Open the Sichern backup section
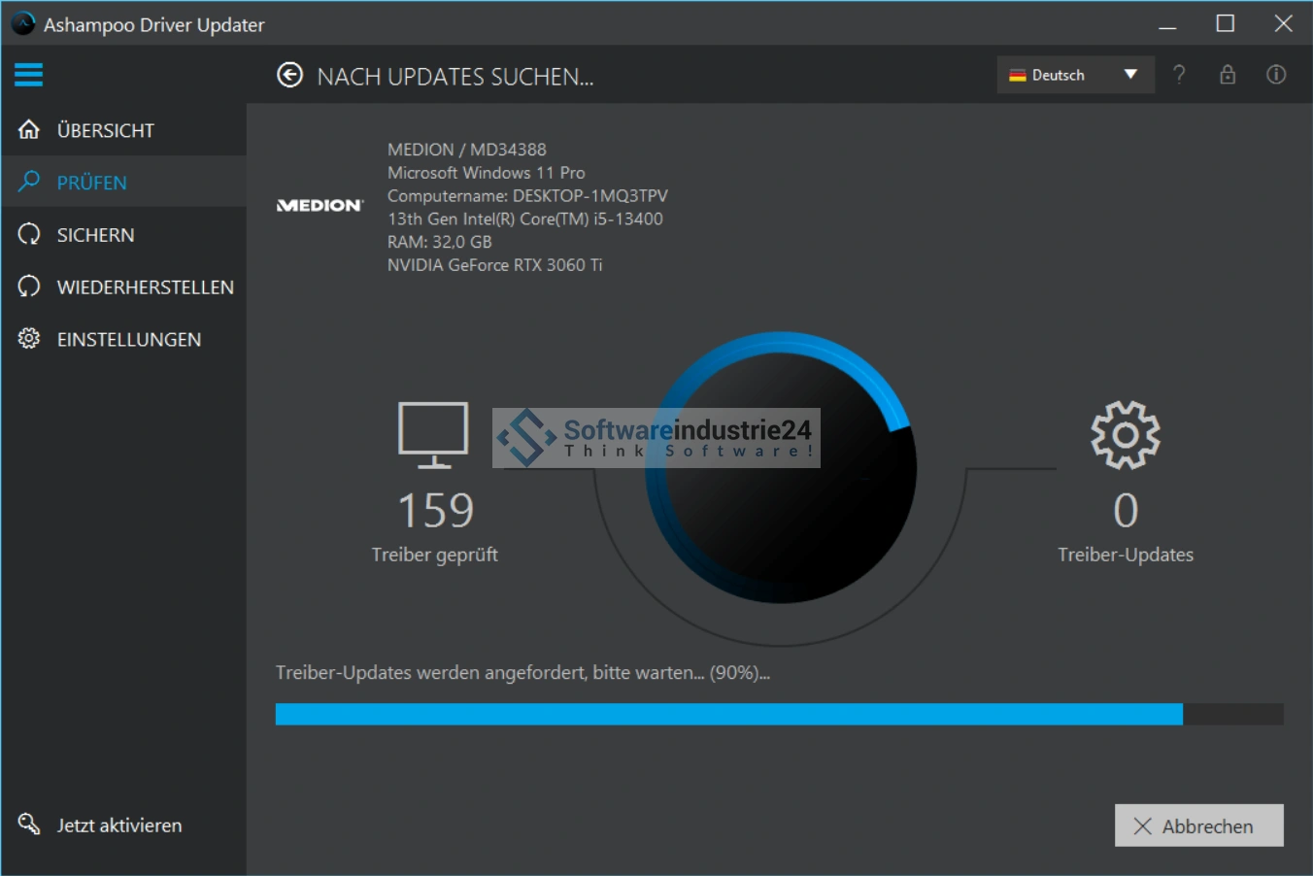Viewport: 1313px width, 876px height. pyautogui.click(x=95, y=235)
